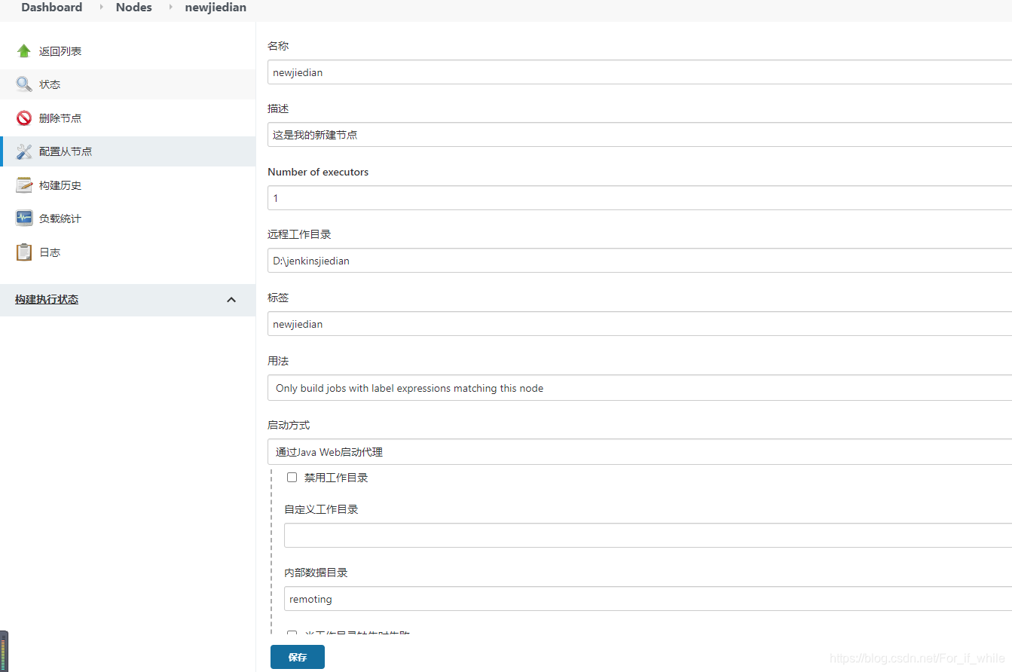Click the 远程工作目录 label
The image size is (1012, 672).
pyautogui.click(x=299, y=234)
